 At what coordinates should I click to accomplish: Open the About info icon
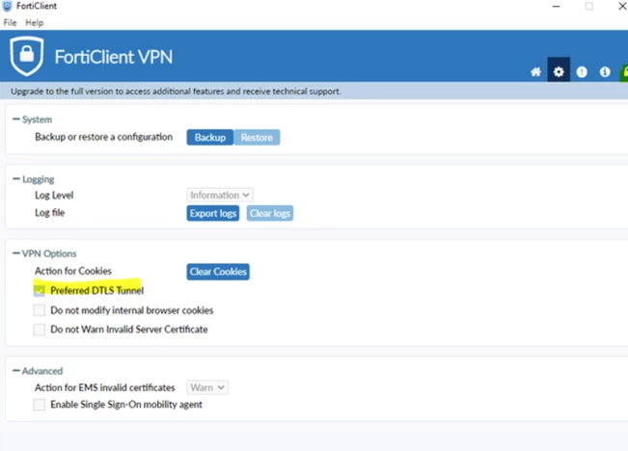tap(605, 71)
